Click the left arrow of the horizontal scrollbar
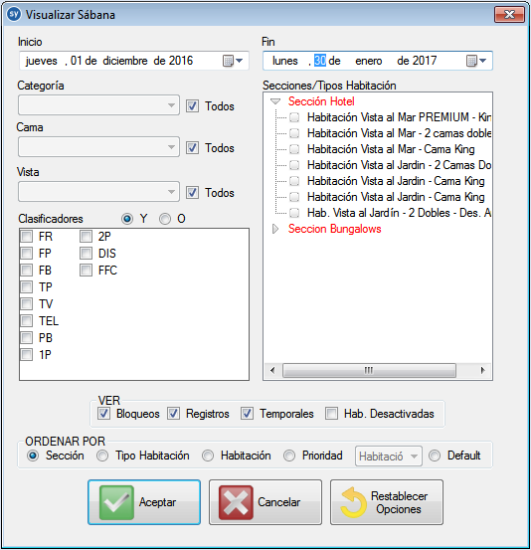531x550 pixels. pyautogui.click(x=272, y=370)
